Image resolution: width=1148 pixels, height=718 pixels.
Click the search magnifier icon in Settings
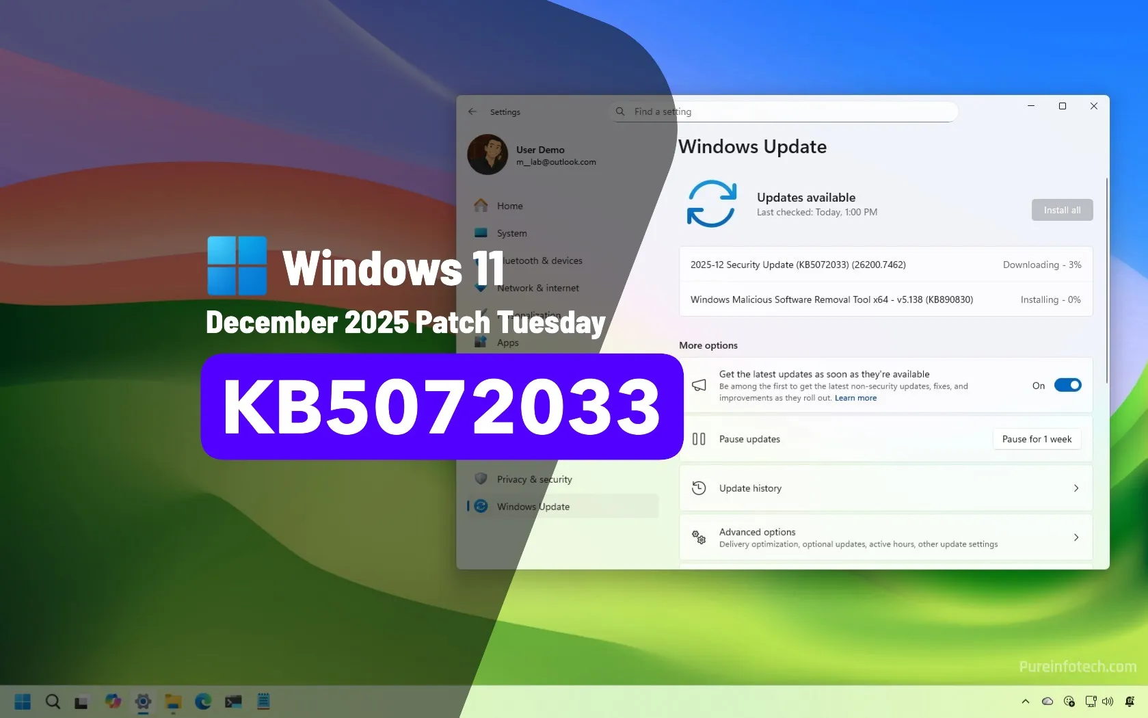point(620,111)
